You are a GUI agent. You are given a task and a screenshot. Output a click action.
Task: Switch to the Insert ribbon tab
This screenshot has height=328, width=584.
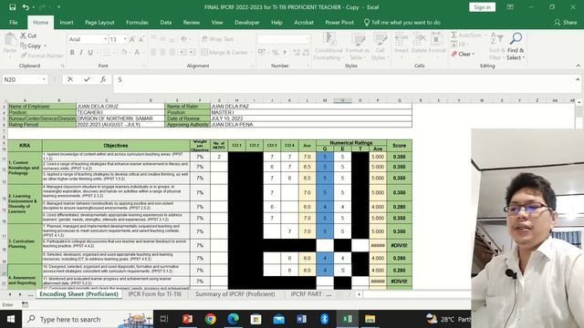tap(67, 22)
